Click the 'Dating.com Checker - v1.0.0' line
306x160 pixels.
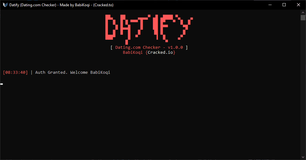pyautogui.click(x=149, y=47)
